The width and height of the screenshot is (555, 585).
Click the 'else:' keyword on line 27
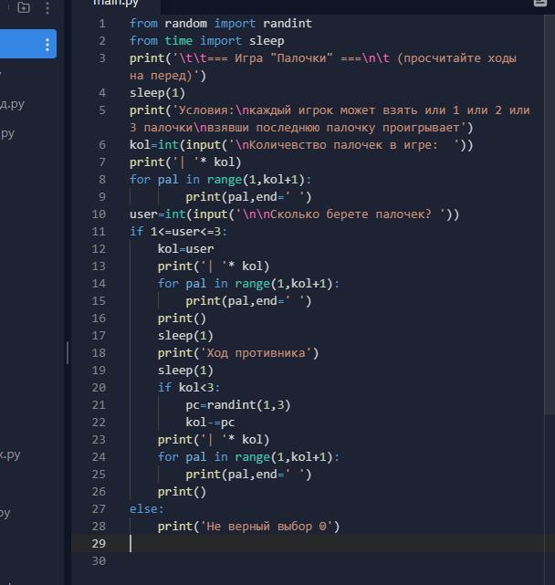pyautogui.click(x=147, y=509)
